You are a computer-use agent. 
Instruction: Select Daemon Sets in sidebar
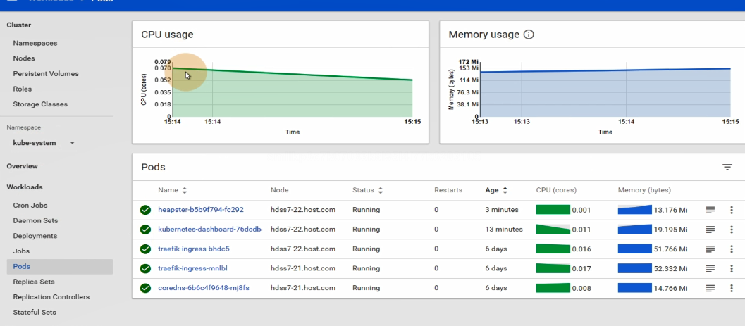(x=35, y=220)
